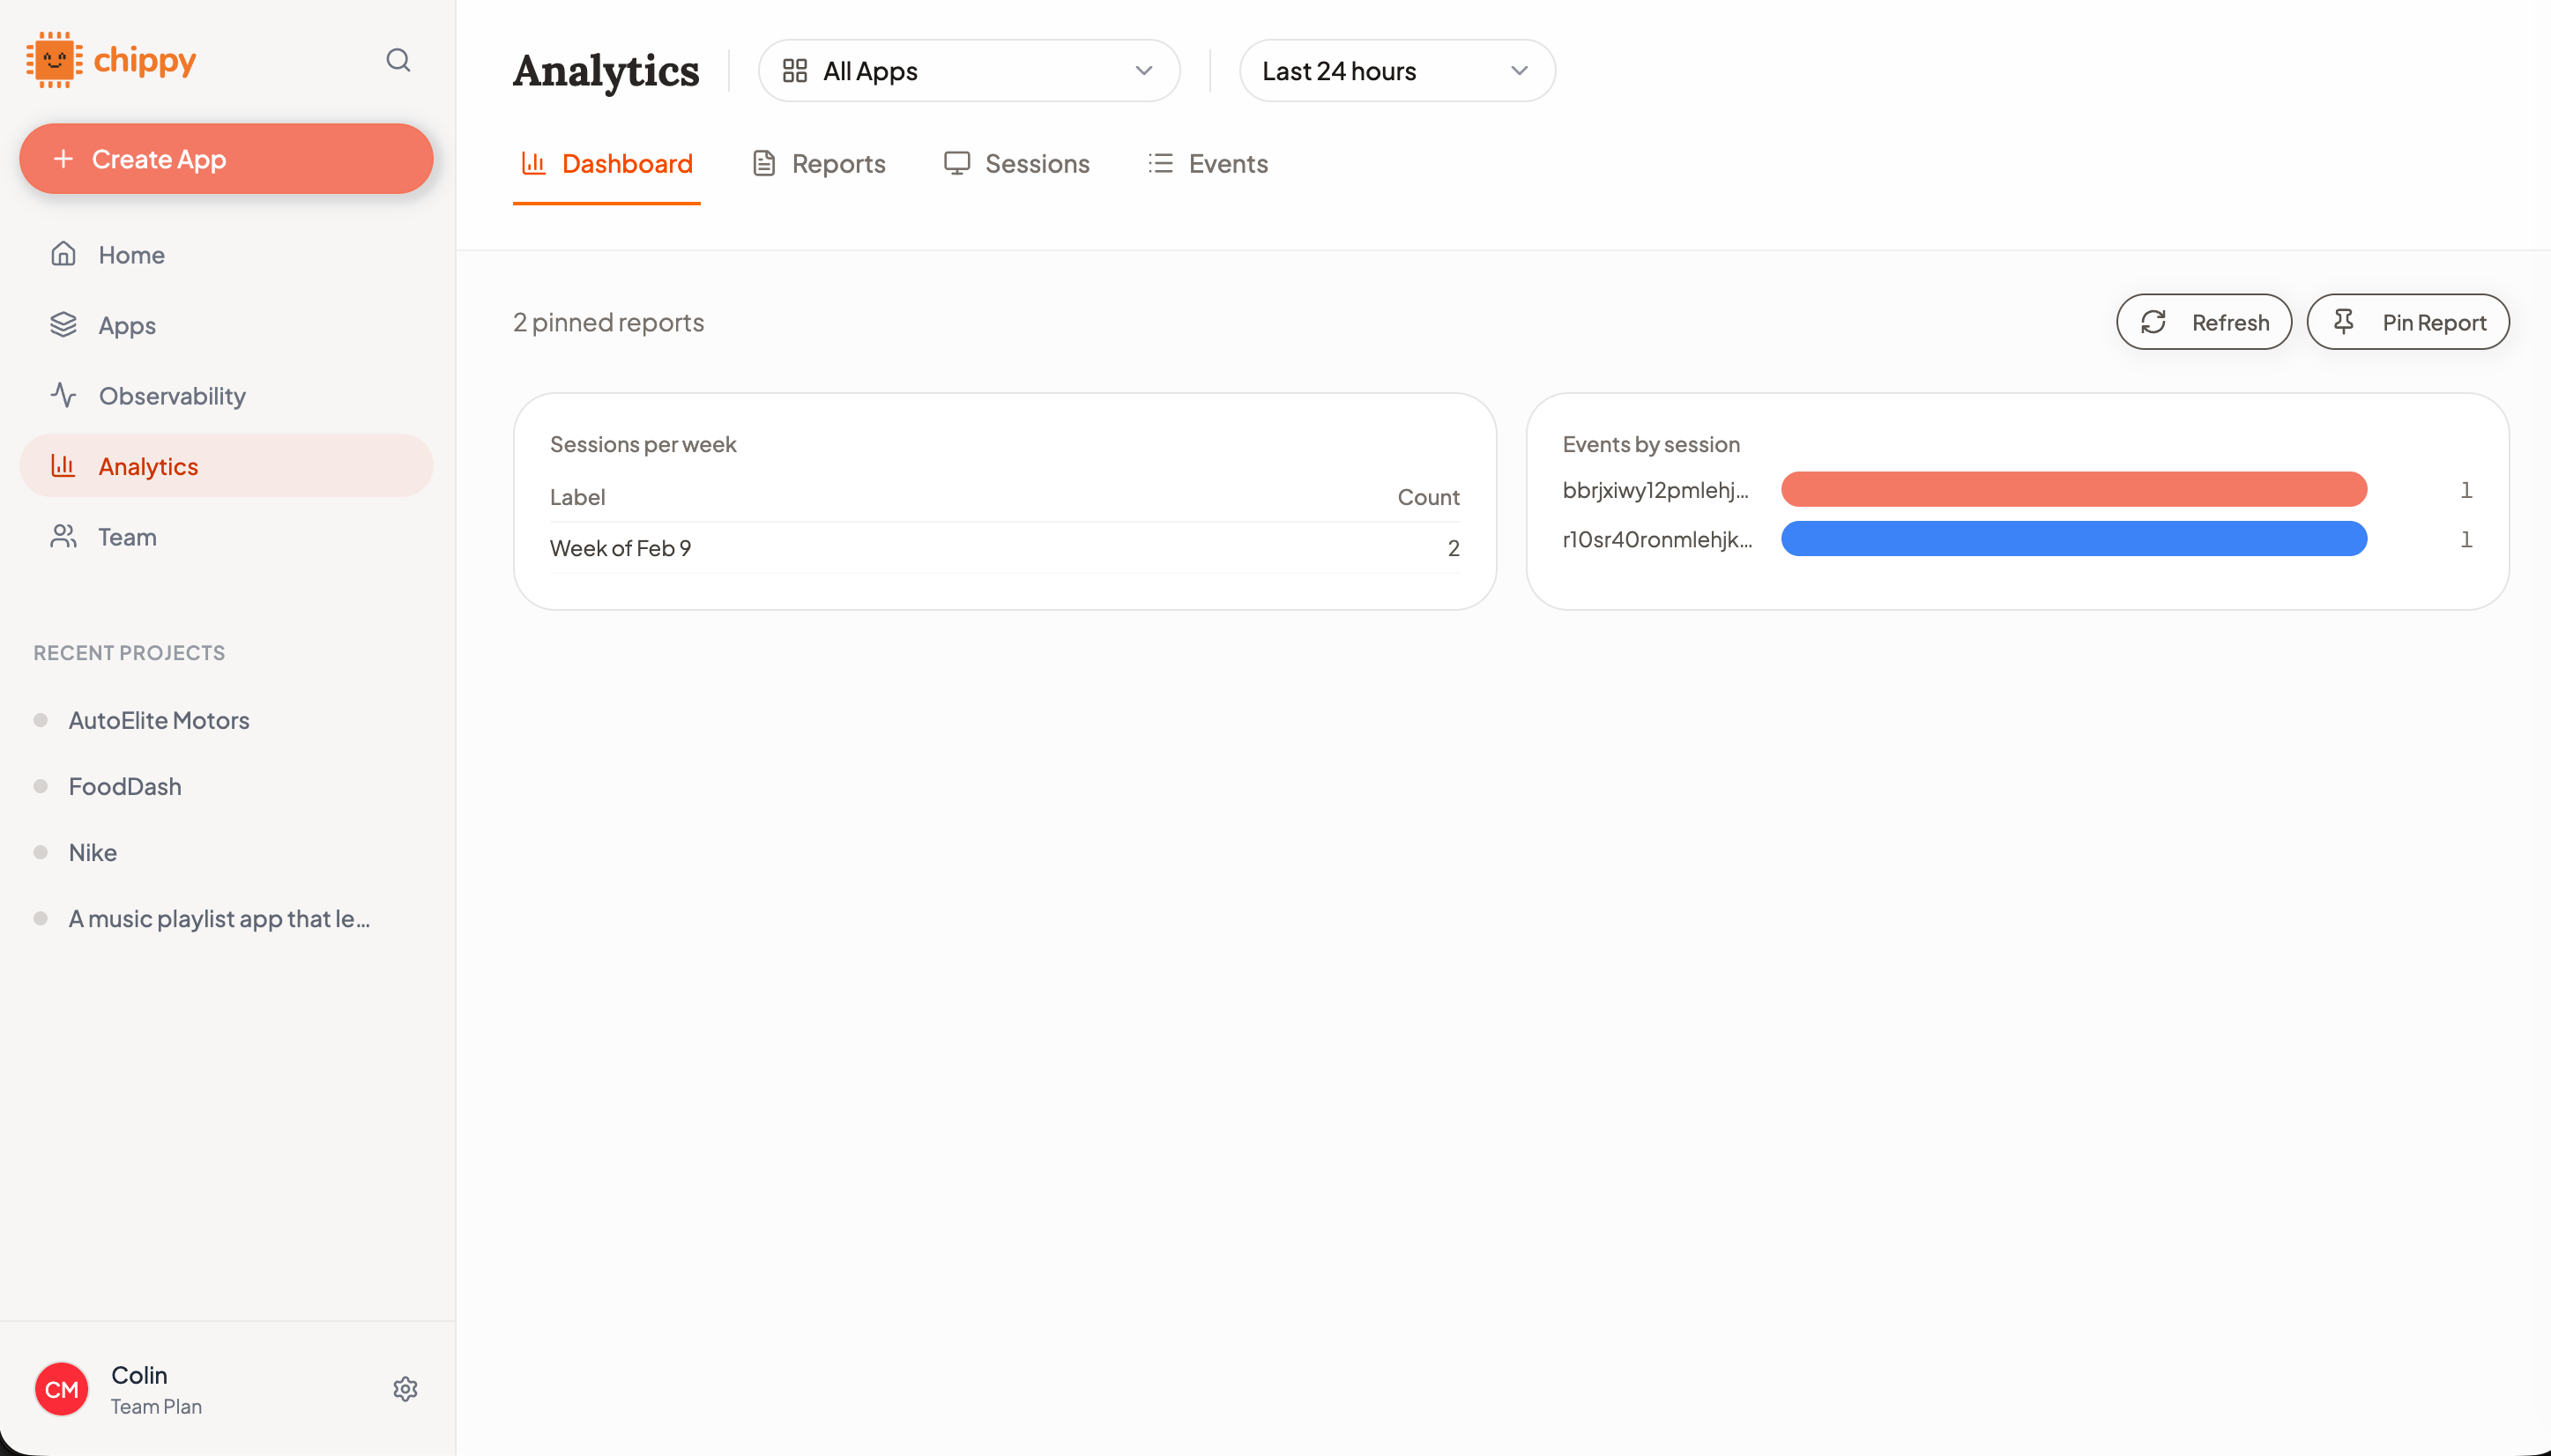Open the music playlist app project

(x=219, y=918)
